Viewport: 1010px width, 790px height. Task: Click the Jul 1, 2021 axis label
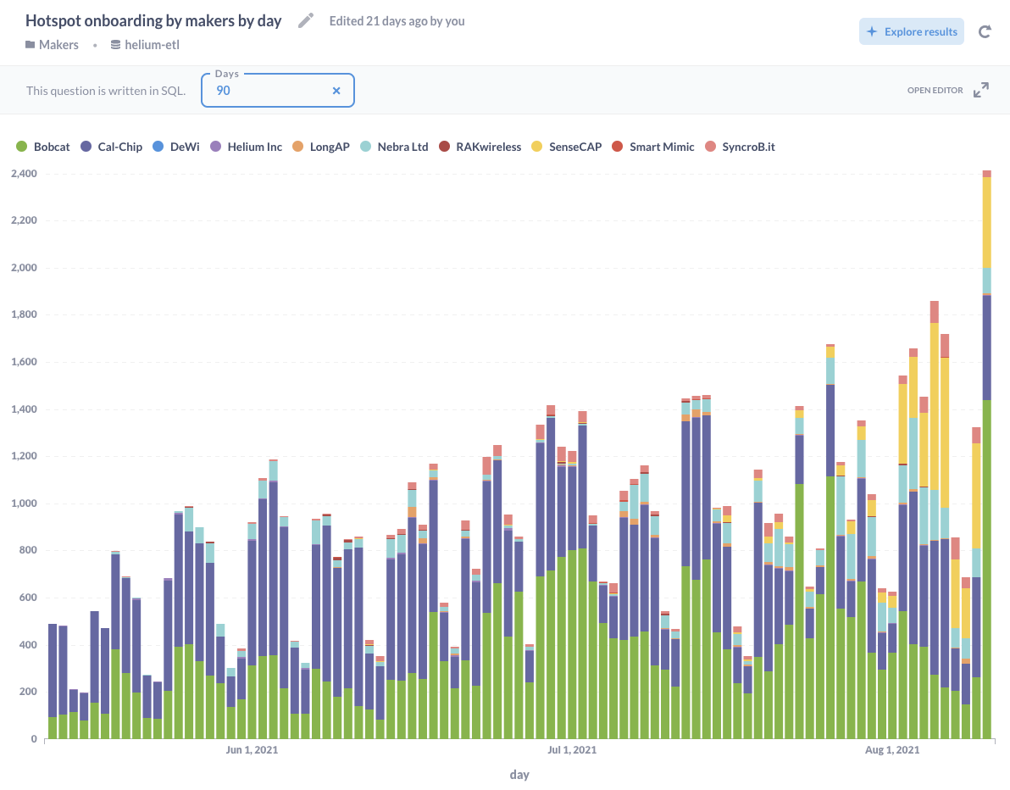click(x=572, y=750)
